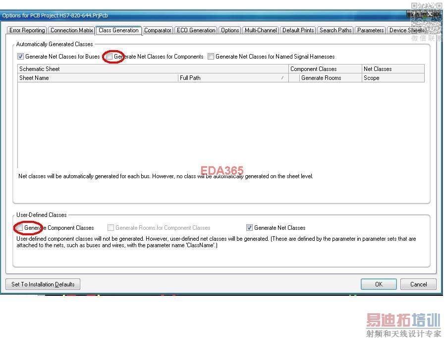
Task: Click the Scope column header
Action: pyautogui.click(x=393, y=78)
